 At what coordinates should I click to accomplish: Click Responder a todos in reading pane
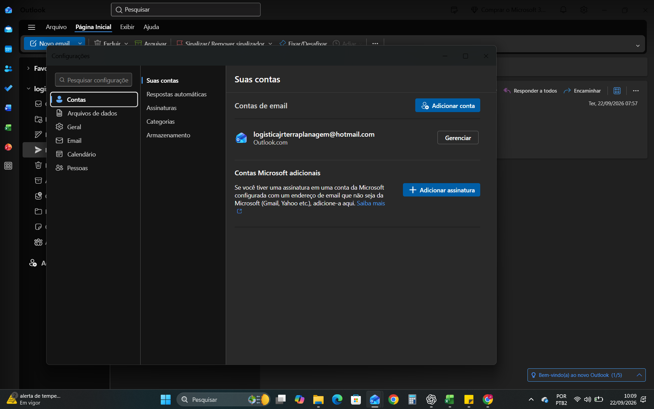(530, 91)
